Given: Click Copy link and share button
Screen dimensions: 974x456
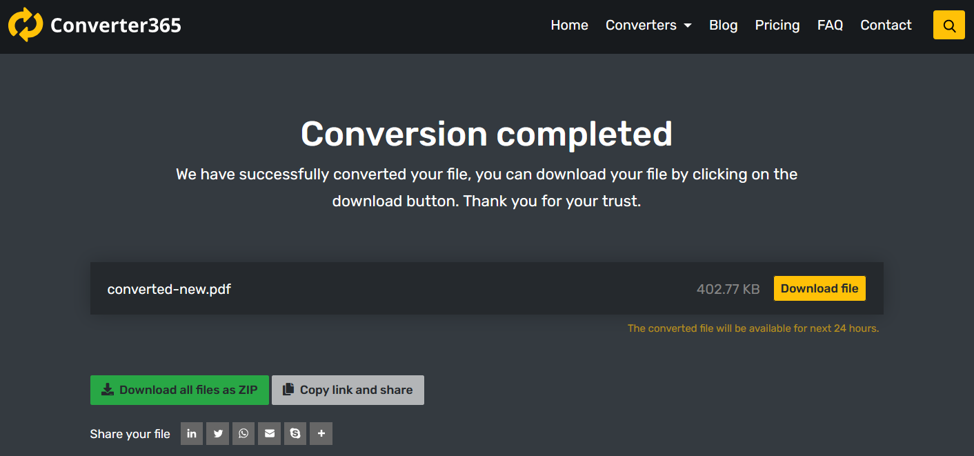Looking at the screenshot, I should pos(348,390).
